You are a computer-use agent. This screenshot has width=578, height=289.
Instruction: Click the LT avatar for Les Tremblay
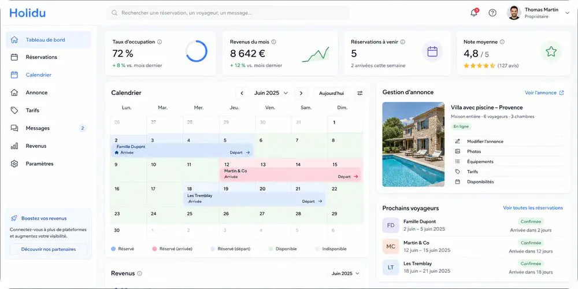391,267
